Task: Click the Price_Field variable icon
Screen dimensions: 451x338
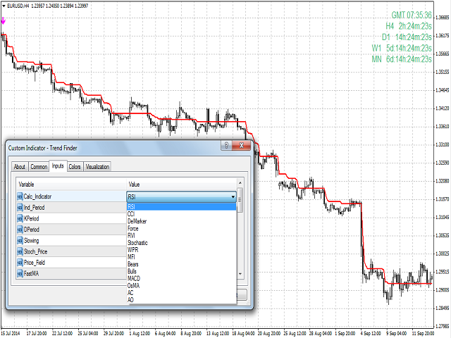Action: click(19, 262)
